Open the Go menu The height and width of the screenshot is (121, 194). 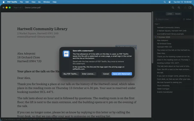click(39, 2)
